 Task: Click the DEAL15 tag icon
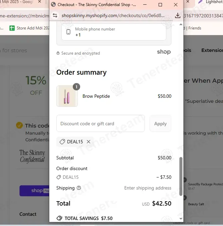[62, 142]
